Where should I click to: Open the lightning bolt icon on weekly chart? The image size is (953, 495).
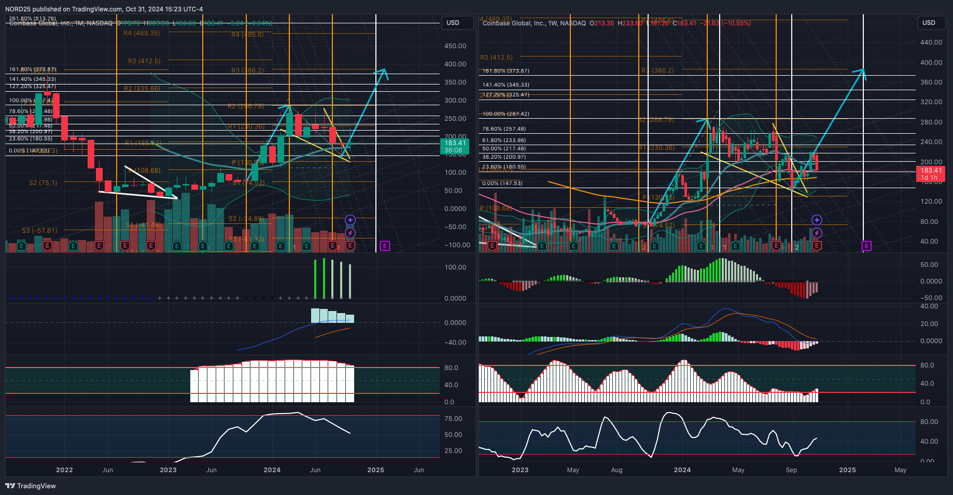point(817,233)
